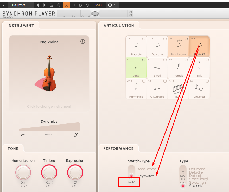Toggle power button on Staccato articulation
229x192 pixels.
pos(144,39)
